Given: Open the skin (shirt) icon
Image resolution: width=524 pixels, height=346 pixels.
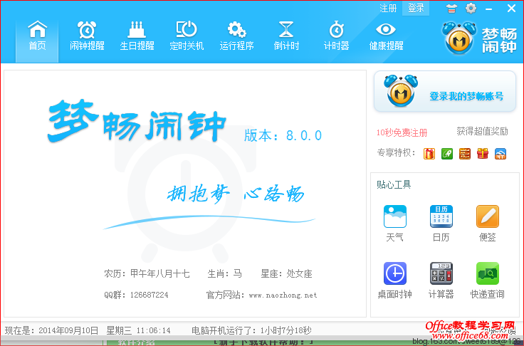Looking at the screenshot, I should click(x=451, y=9).
